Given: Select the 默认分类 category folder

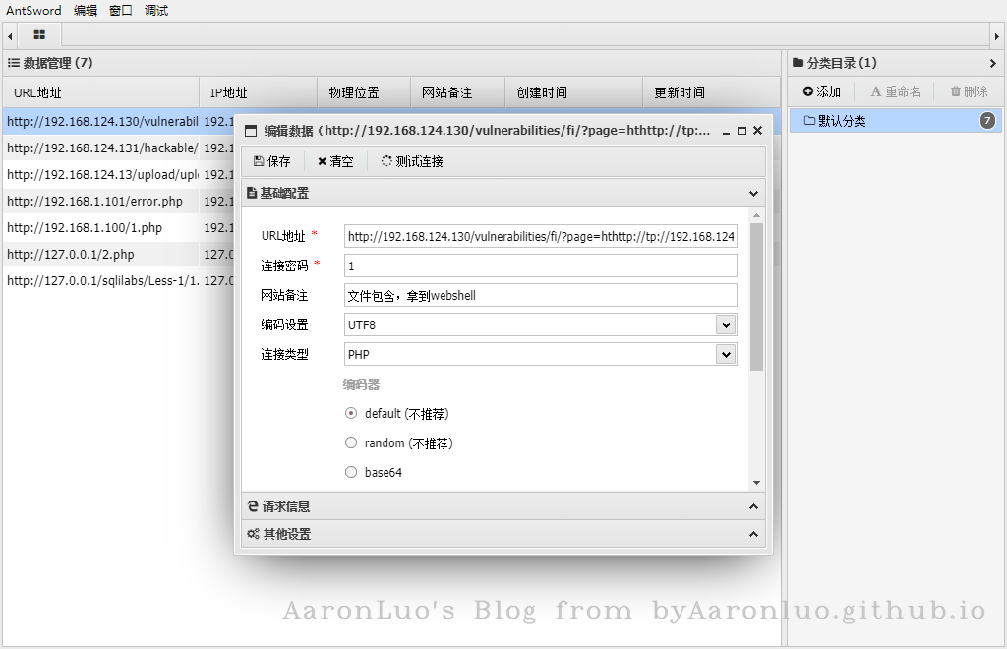Looking at the screenshot, I should [836, 121].
